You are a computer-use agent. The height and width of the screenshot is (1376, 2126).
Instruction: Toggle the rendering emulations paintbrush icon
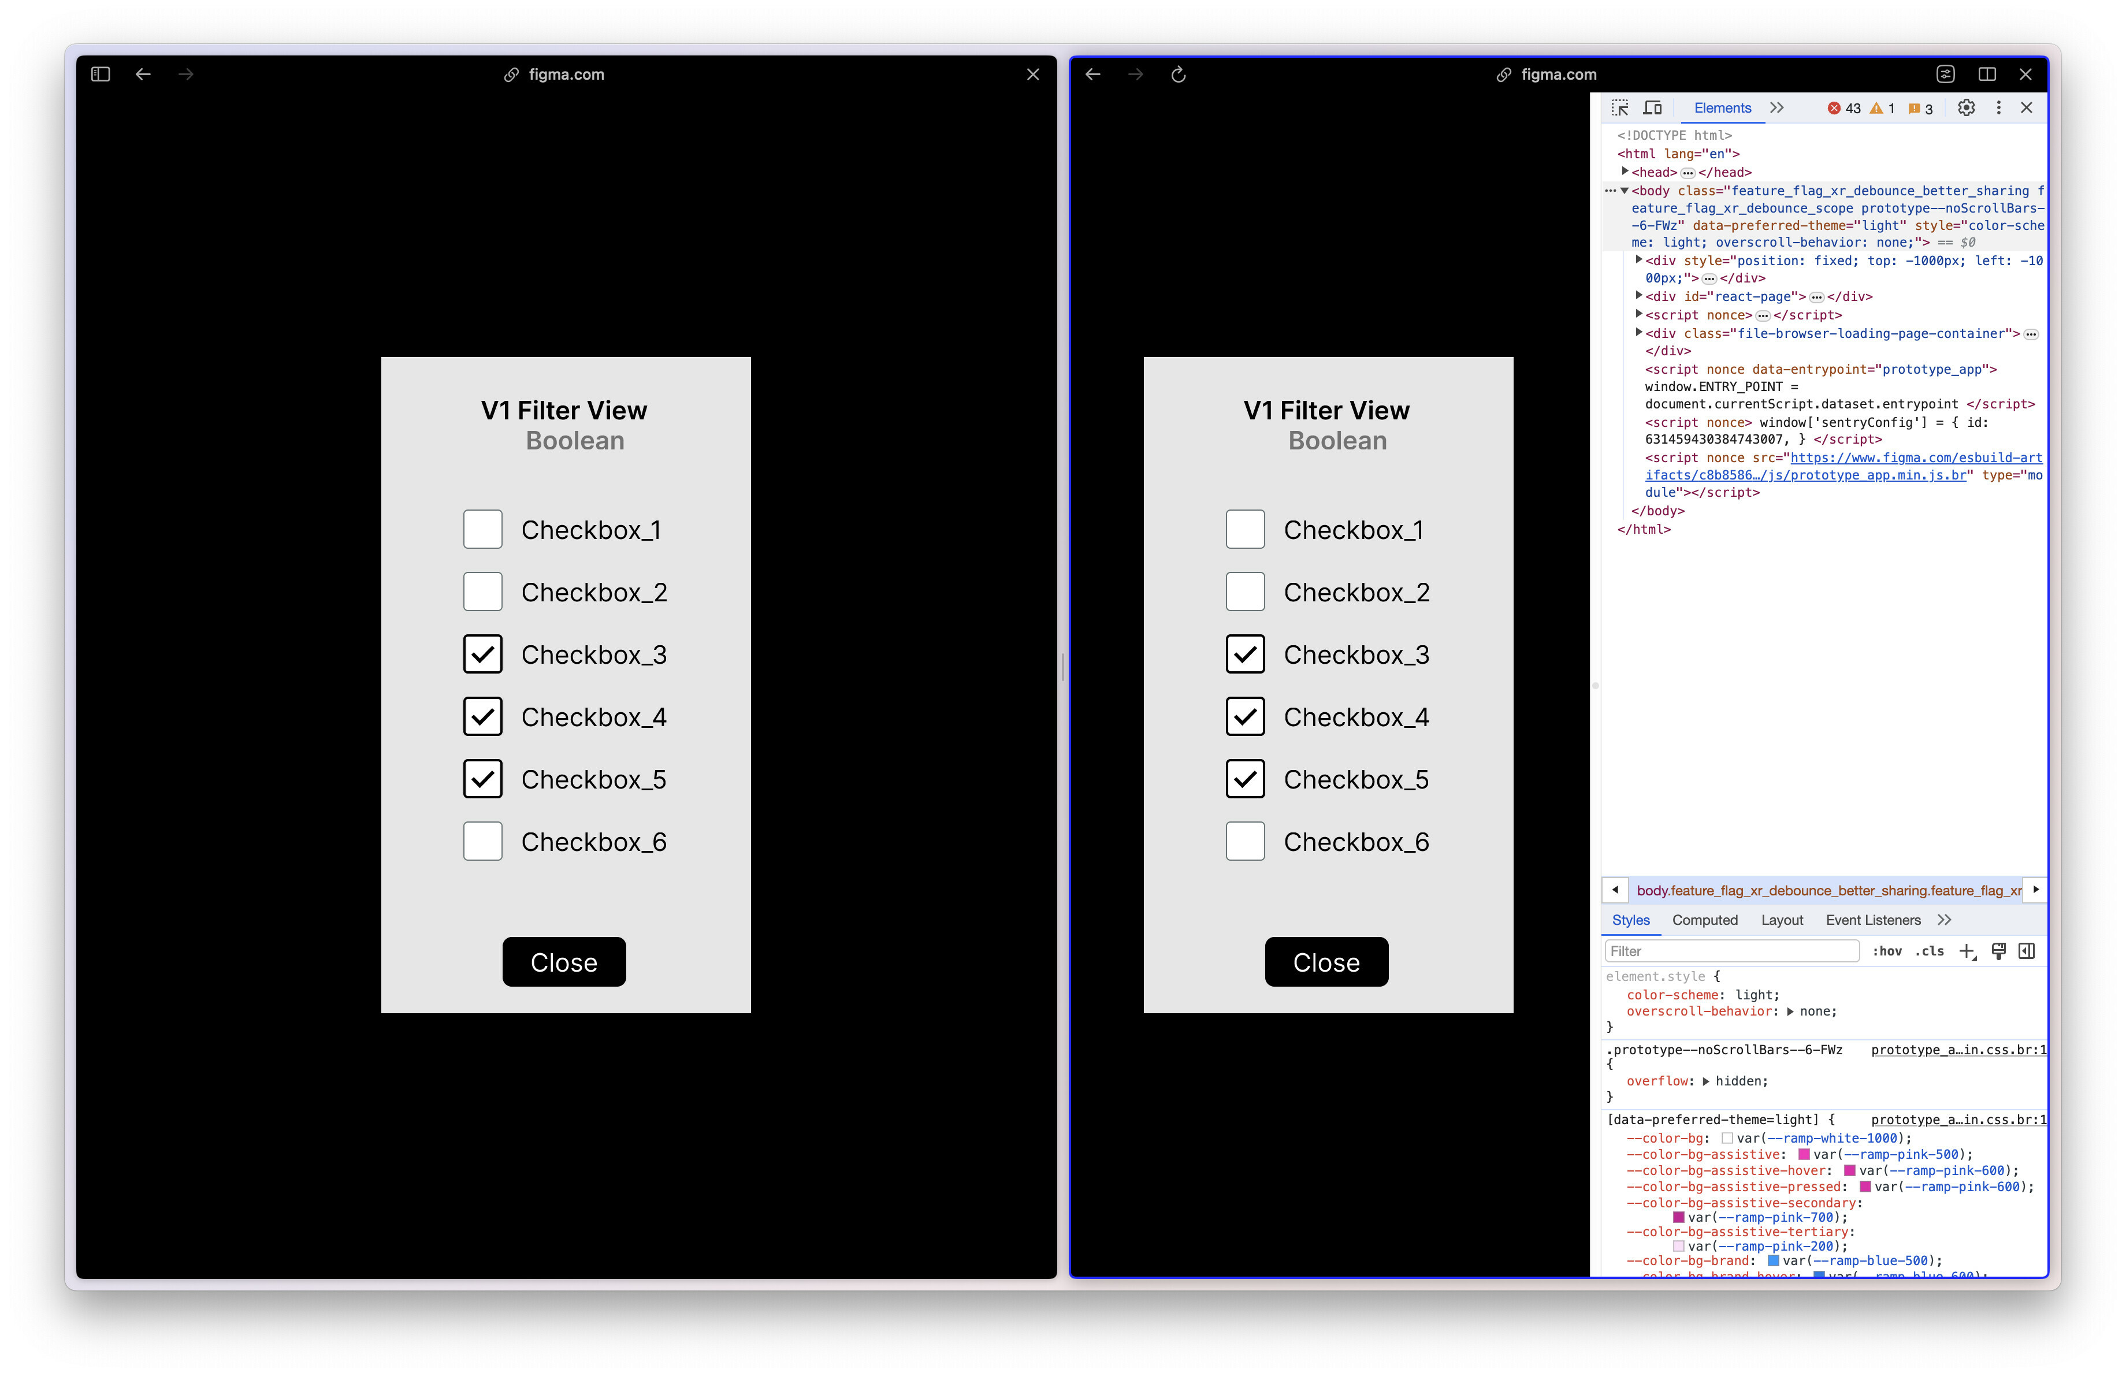pos(1999,951)
